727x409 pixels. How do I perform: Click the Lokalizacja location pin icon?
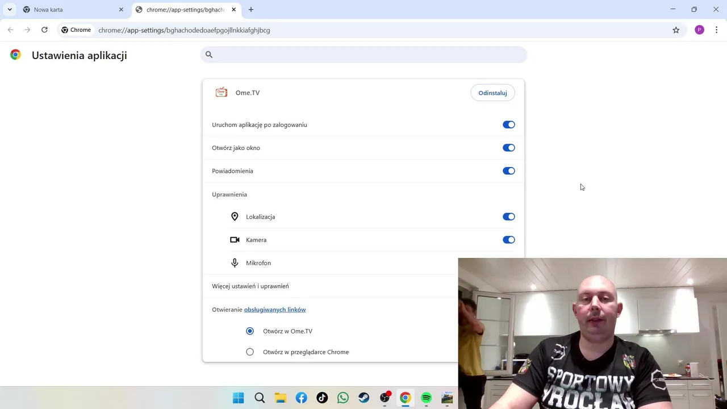[x=235, y=216]
